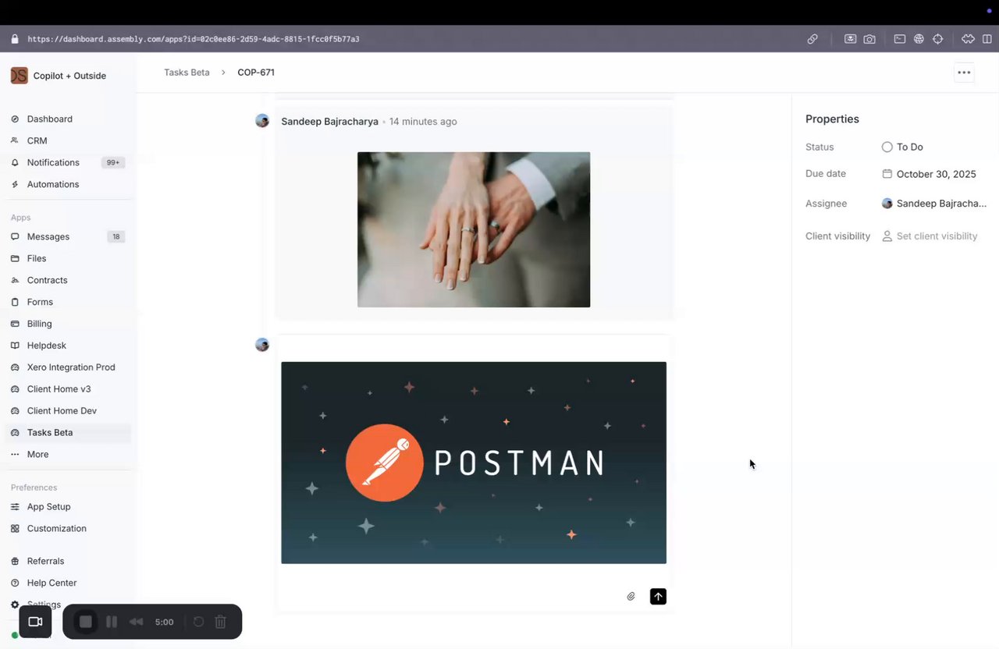The width and height of the screenshot is (999, 649).
Task: Click Sandeep's avatar beside the posted comment
Action: (262, 121)
